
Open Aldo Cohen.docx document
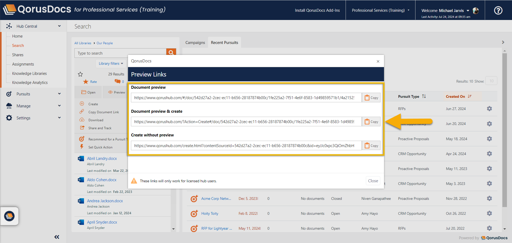102,180
